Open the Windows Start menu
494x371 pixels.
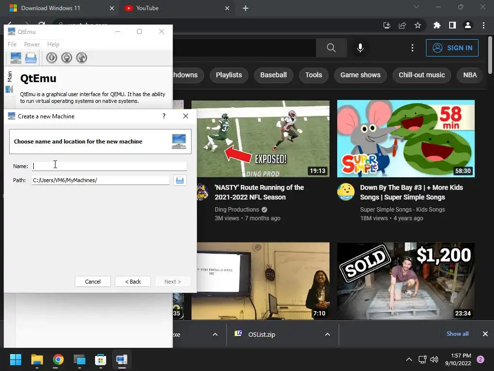[x=15, y=359]
